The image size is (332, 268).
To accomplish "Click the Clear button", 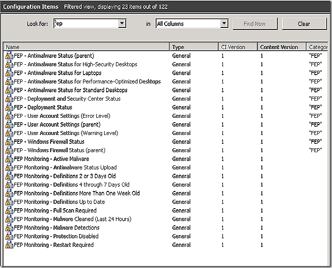I will coord(304,24).
